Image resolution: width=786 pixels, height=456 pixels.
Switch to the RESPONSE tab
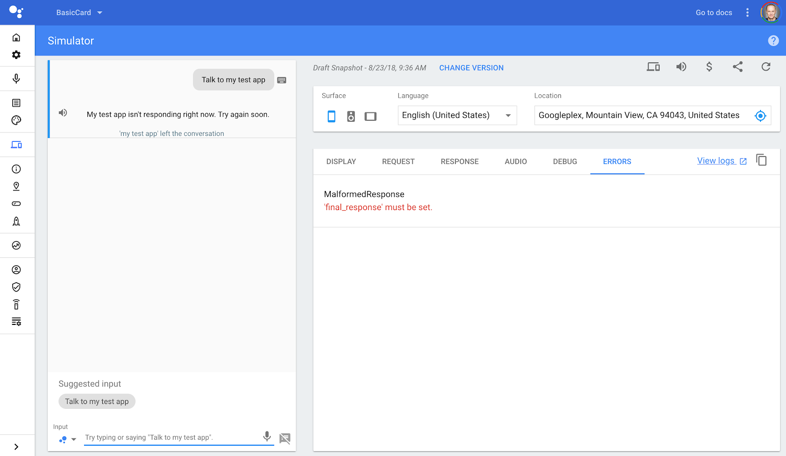[460, 161]
